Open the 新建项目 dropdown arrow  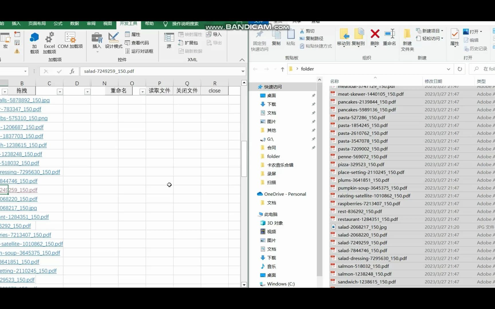[x=441, y=31]
